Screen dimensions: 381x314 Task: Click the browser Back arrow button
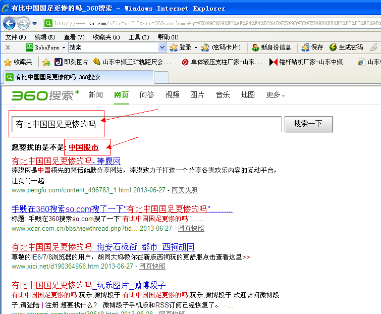tap(9, 23)
